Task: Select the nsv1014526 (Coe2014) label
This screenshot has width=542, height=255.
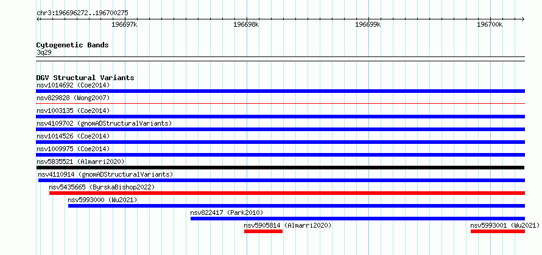Action: point(73,136)
